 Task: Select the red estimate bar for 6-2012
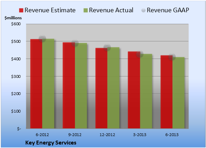[x=36, y=84]
